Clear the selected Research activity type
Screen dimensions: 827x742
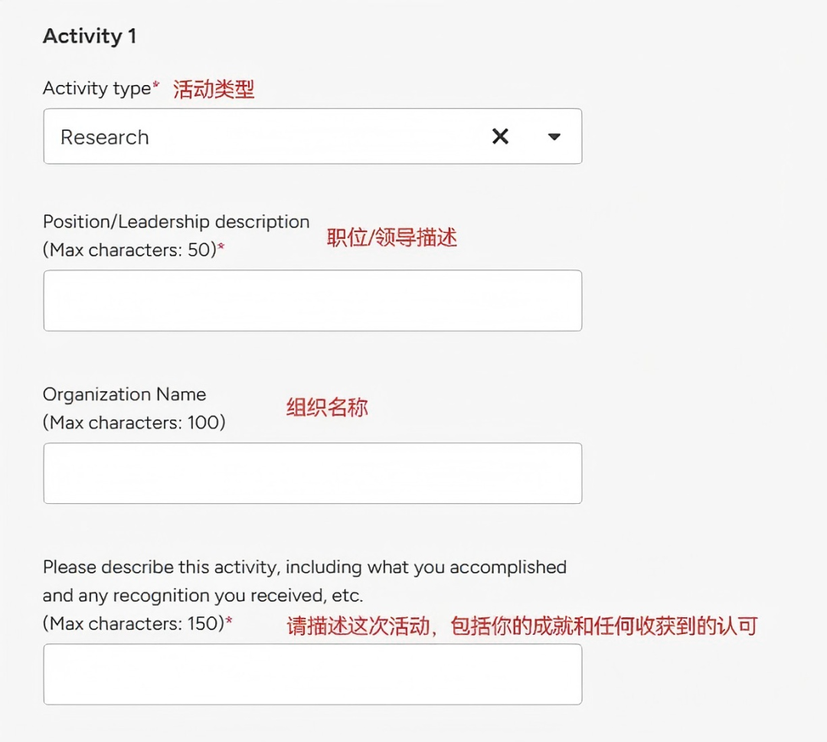(x=501, y=136)
